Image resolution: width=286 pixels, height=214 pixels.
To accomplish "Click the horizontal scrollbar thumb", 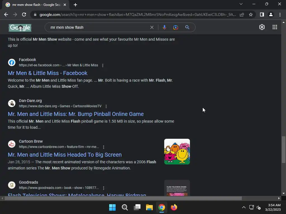I will coord(123,198).
